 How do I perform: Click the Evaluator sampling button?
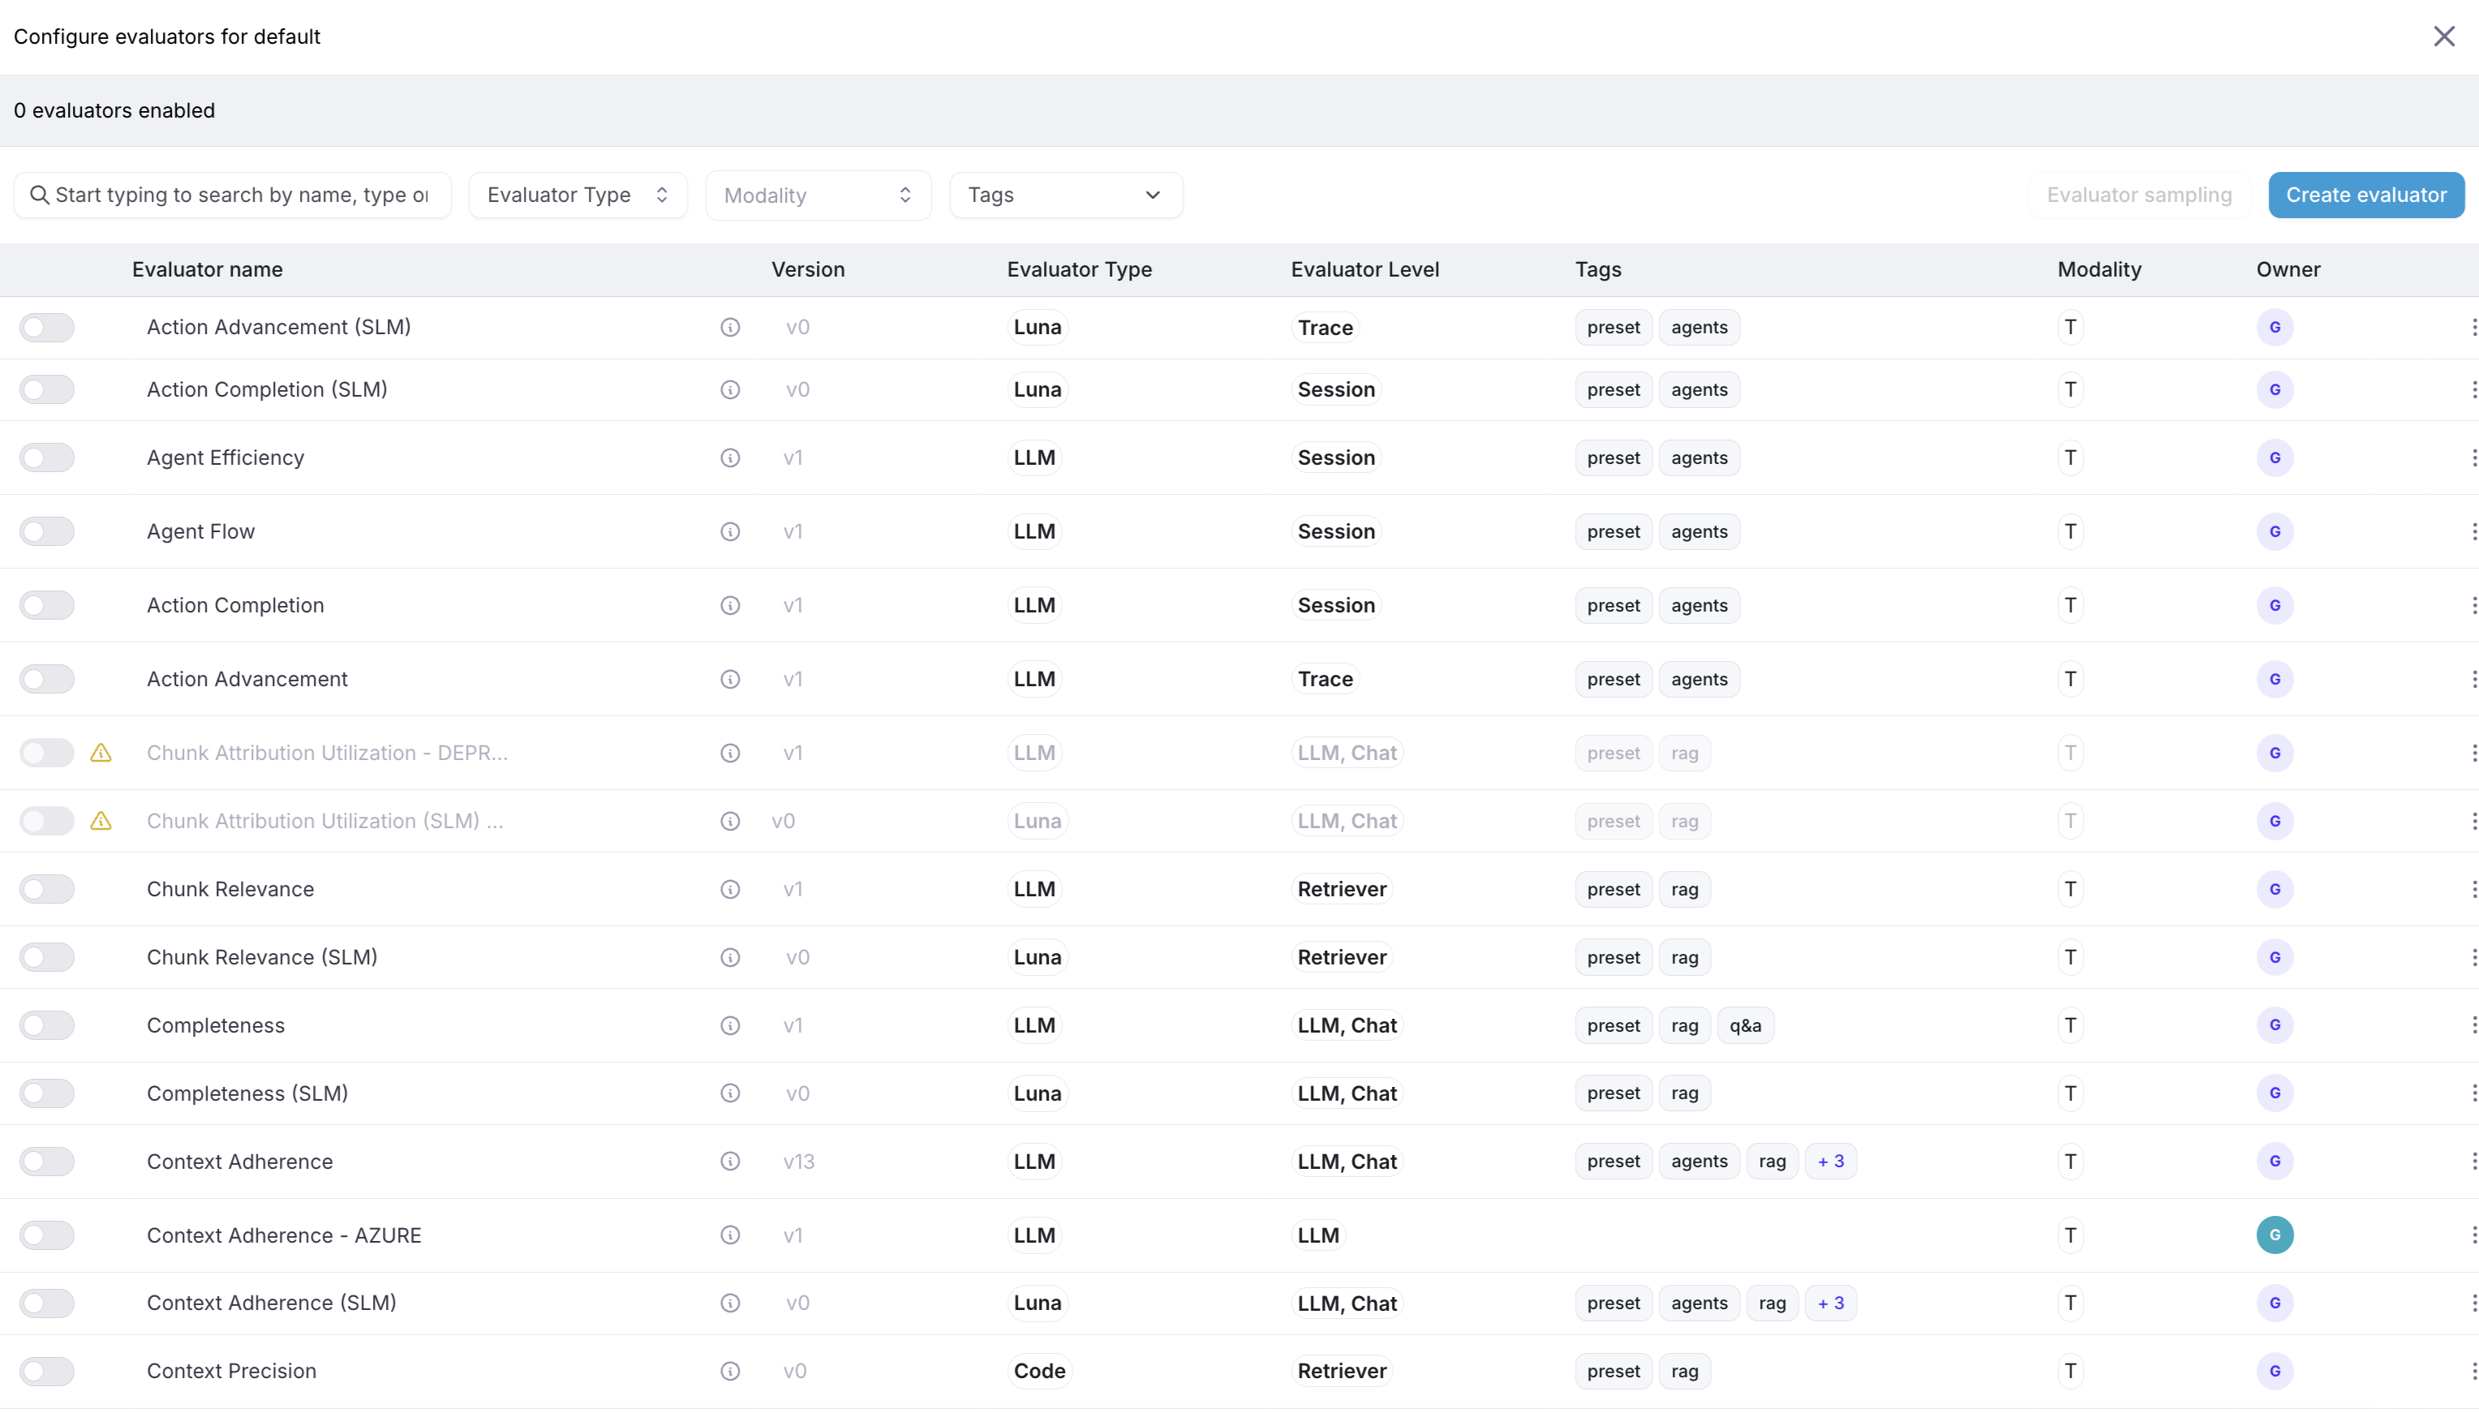click(2138, 195)
